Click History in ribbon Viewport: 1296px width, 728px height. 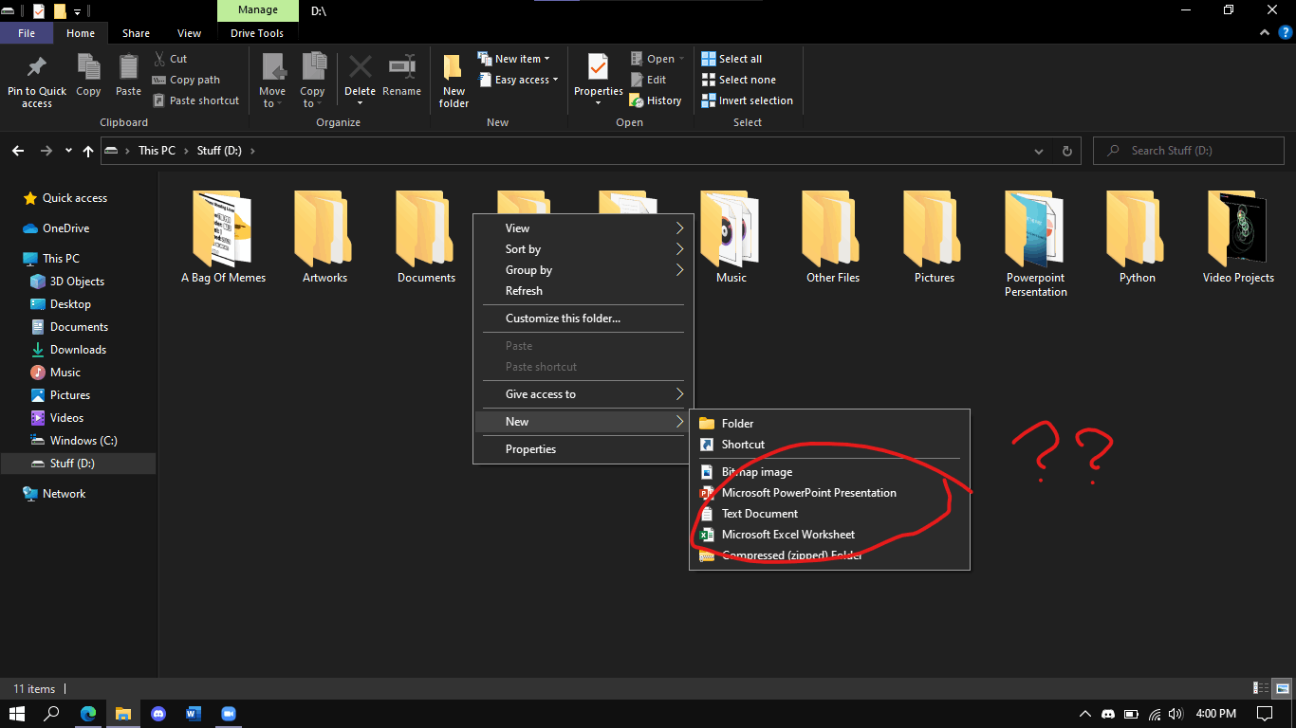[x=656, y=100]
